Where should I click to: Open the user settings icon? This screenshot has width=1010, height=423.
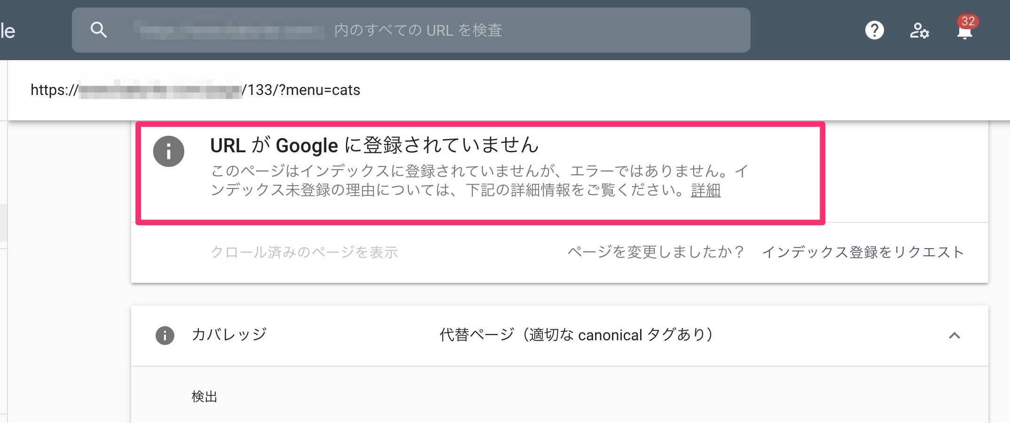click(919, 31)
